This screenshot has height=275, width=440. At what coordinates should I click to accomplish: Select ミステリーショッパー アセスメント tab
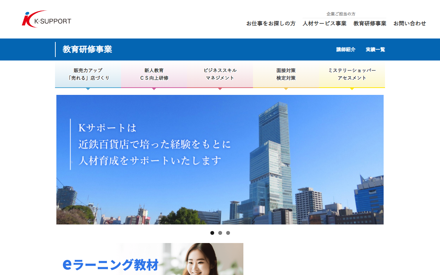coord(352,74)
